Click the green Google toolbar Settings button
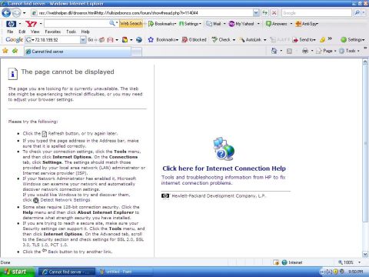The width and height of the screenshot is (369, 277). [352, 40]
